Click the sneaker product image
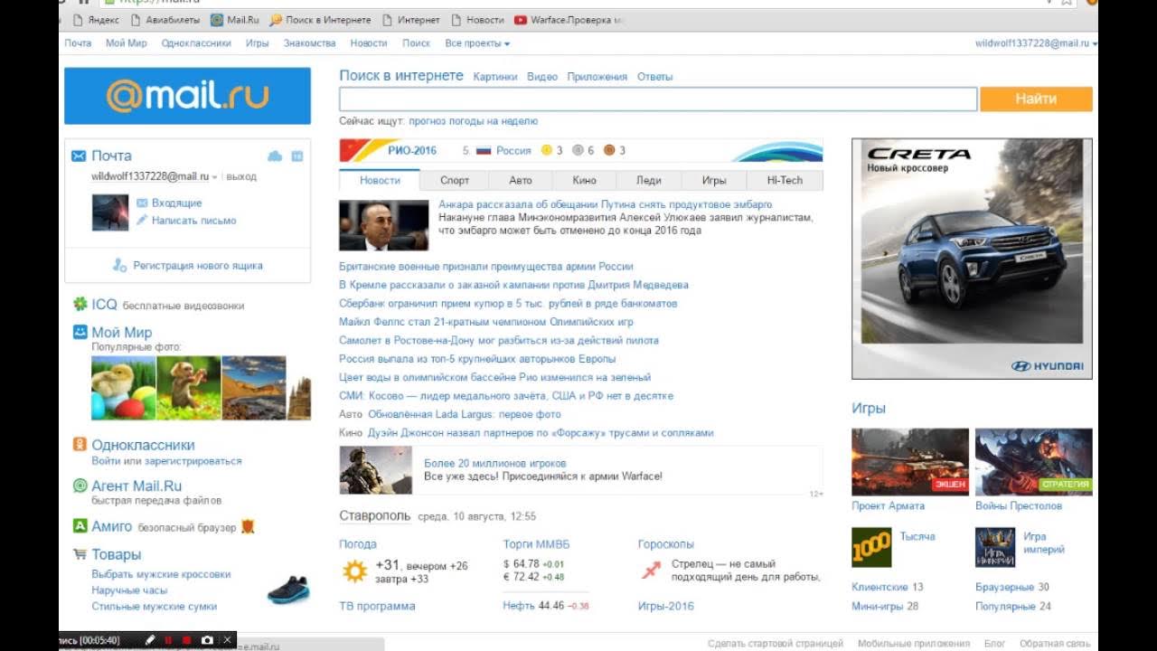1157x651 pixels. point(288,590)
